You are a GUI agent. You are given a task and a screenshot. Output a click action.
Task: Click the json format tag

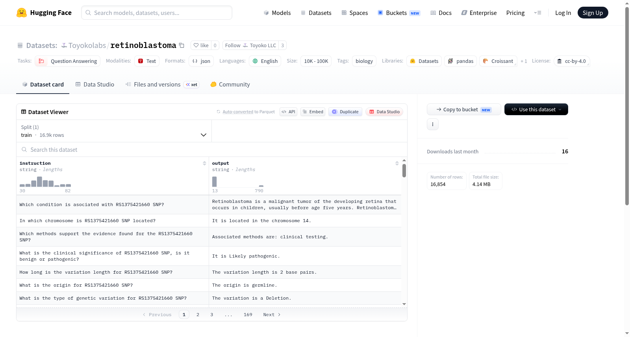pyautogui.click(x=201, y=61)
